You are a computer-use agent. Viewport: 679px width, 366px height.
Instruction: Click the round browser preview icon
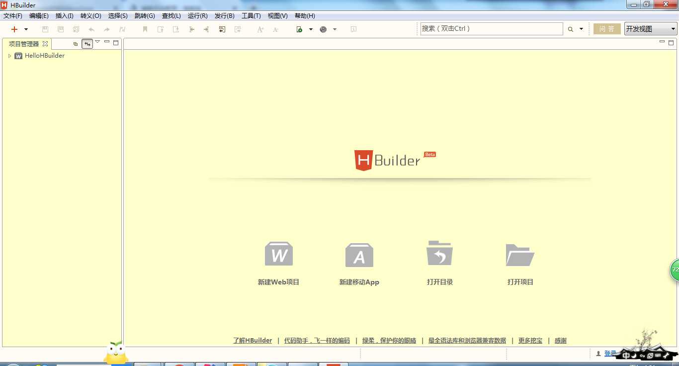(x=323, y=29)
